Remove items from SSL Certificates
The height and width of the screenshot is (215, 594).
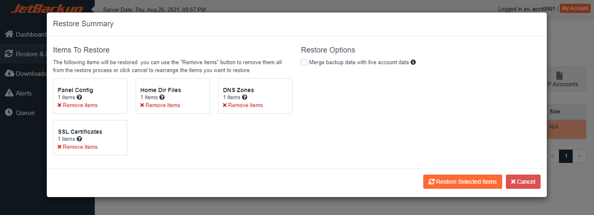pyautogui.click(x=77, y=147)
